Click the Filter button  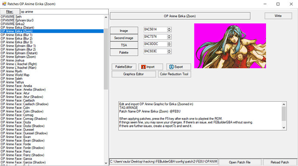[x=10, y=12]
